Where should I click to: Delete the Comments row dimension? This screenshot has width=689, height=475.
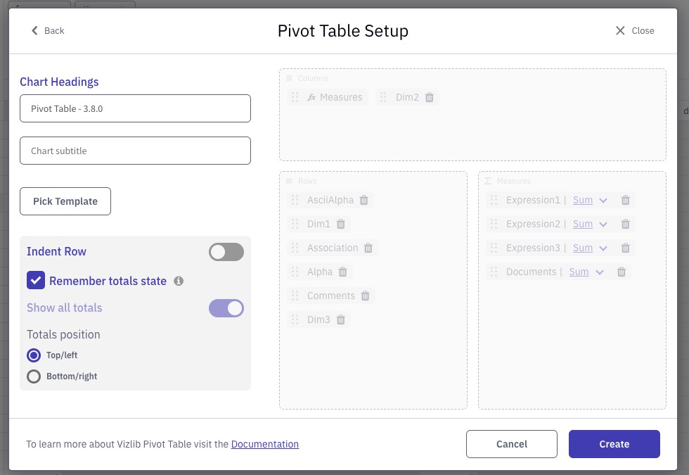(365, 296)
